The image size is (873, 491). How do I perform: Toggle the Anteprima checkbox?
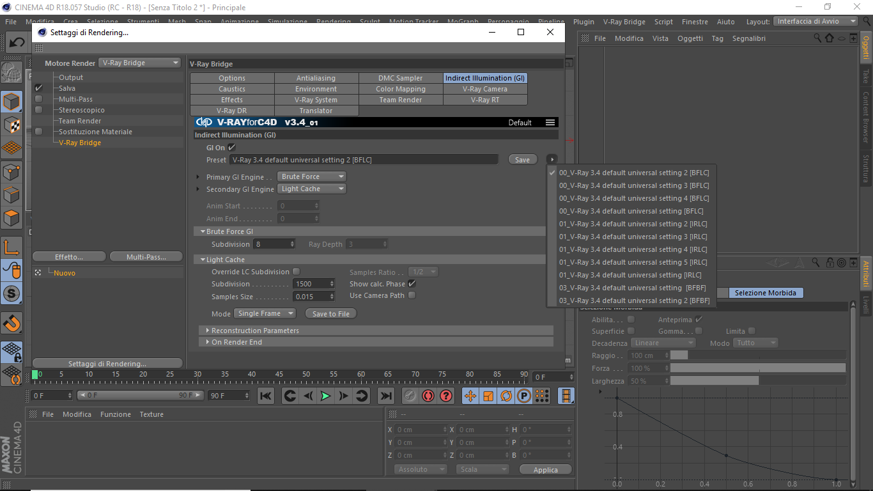click(699, 320)
